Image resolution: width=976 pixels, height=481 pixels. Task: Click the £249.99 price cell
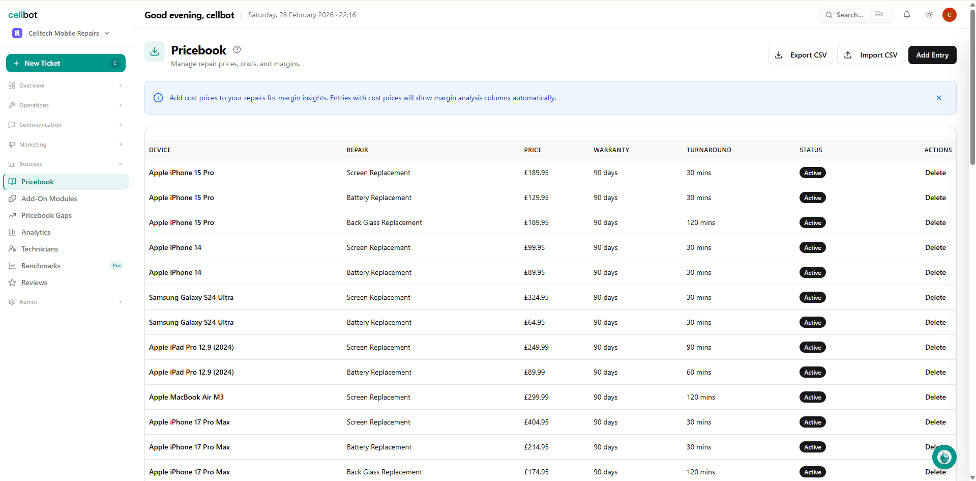coord(537,347)
